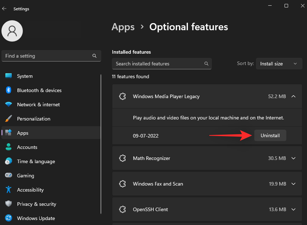
Task: Open the Sort by Install size dropdown
Action: pyautogui.click(x=279, y=64)
